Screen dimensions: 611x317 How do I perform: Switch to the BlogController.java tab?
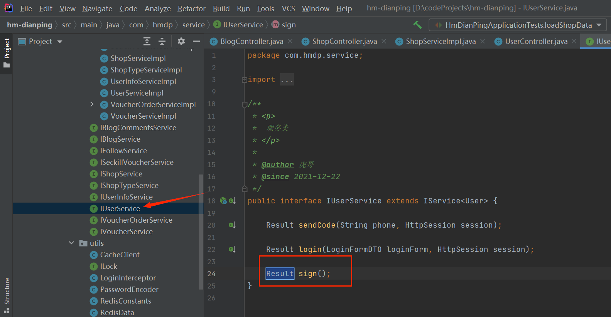252,41
